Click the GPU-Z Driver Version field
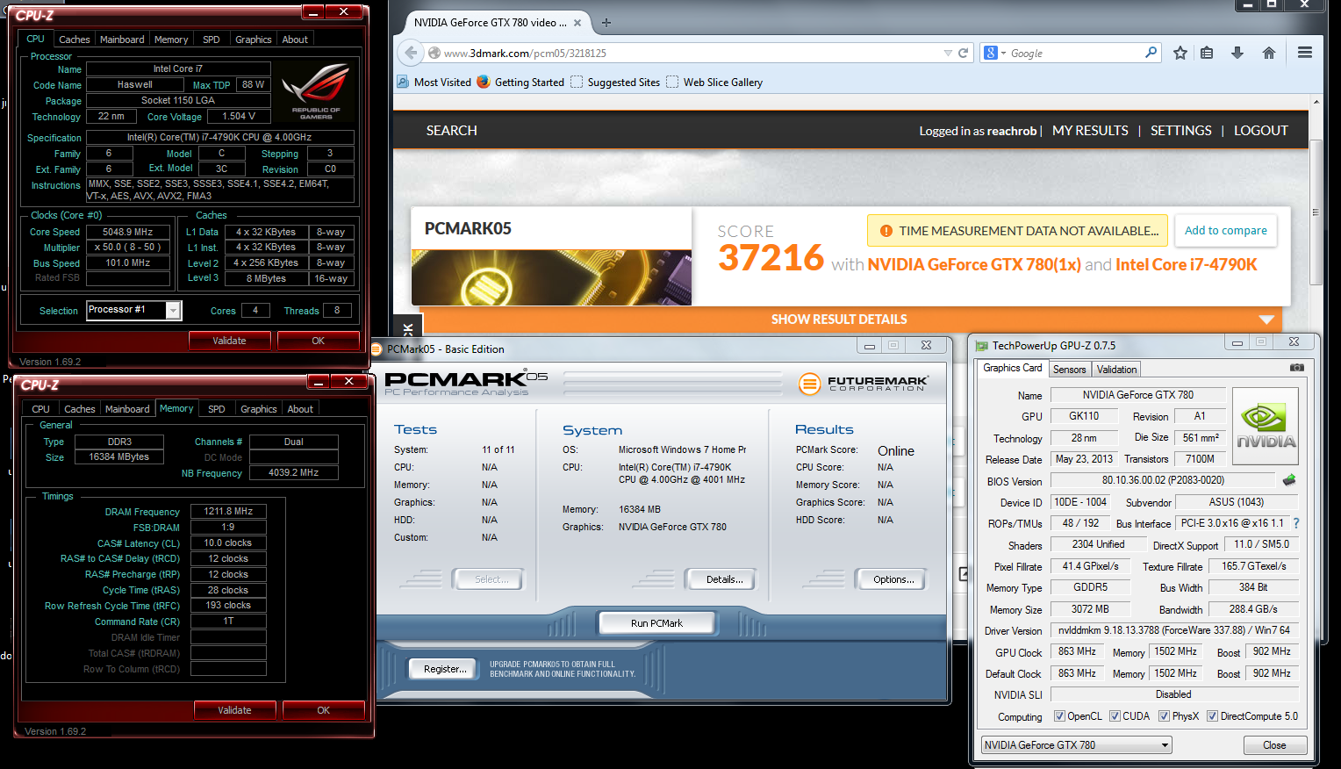Image resolution: width=1341 pixels, height=769 pixels. pos(1174,630)
